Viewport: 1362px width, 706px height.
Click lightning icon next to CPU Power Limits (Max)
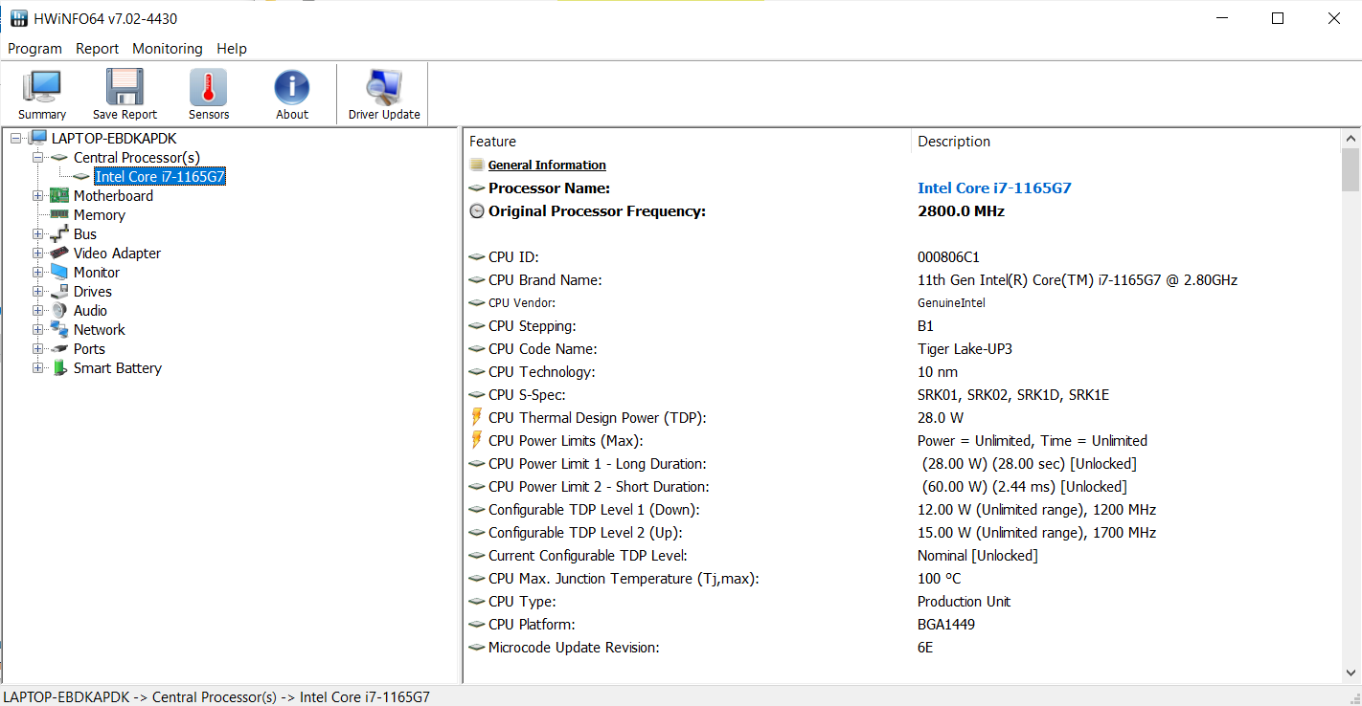coord(477,441)
